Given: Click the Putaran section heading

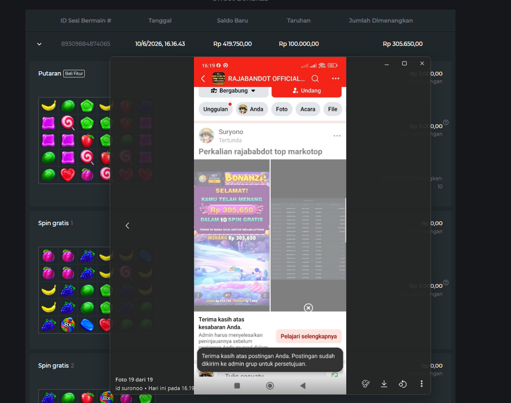Looking at the screenshot, I should 49,74.
